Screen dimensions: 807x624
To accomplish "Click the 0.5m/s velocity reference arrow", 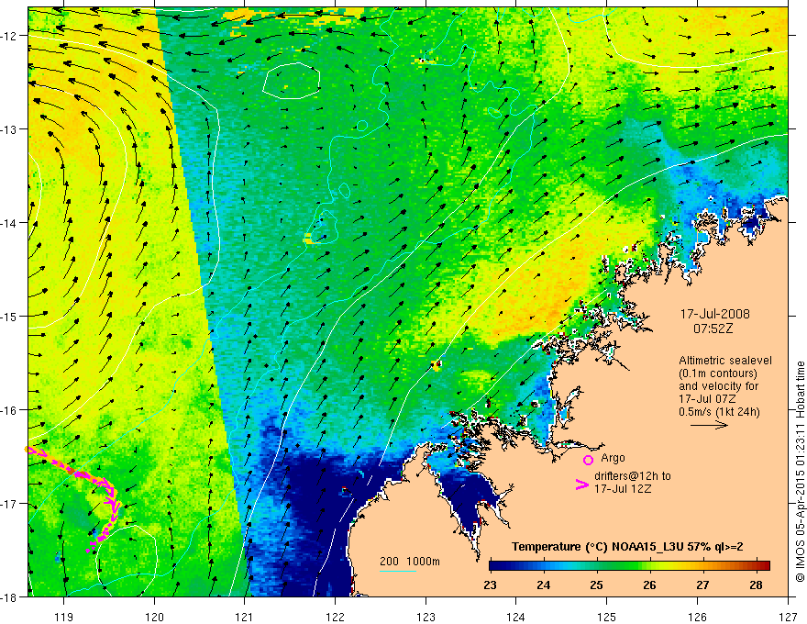I will point(709,425).
